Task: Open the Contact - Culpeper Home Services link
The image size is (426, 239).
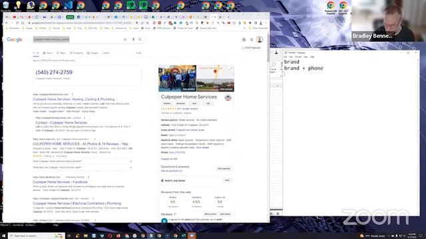Action: [x=61, y=123]
